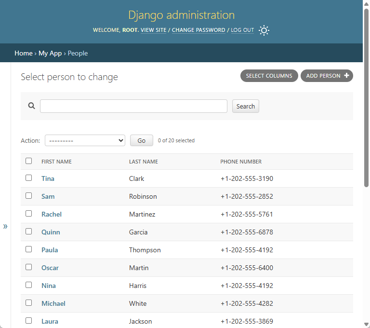Tick the checkbox beside Oscar Martin
Image resolution: width=370 pixels, height=328 pixels.
(x=28, y=267)
